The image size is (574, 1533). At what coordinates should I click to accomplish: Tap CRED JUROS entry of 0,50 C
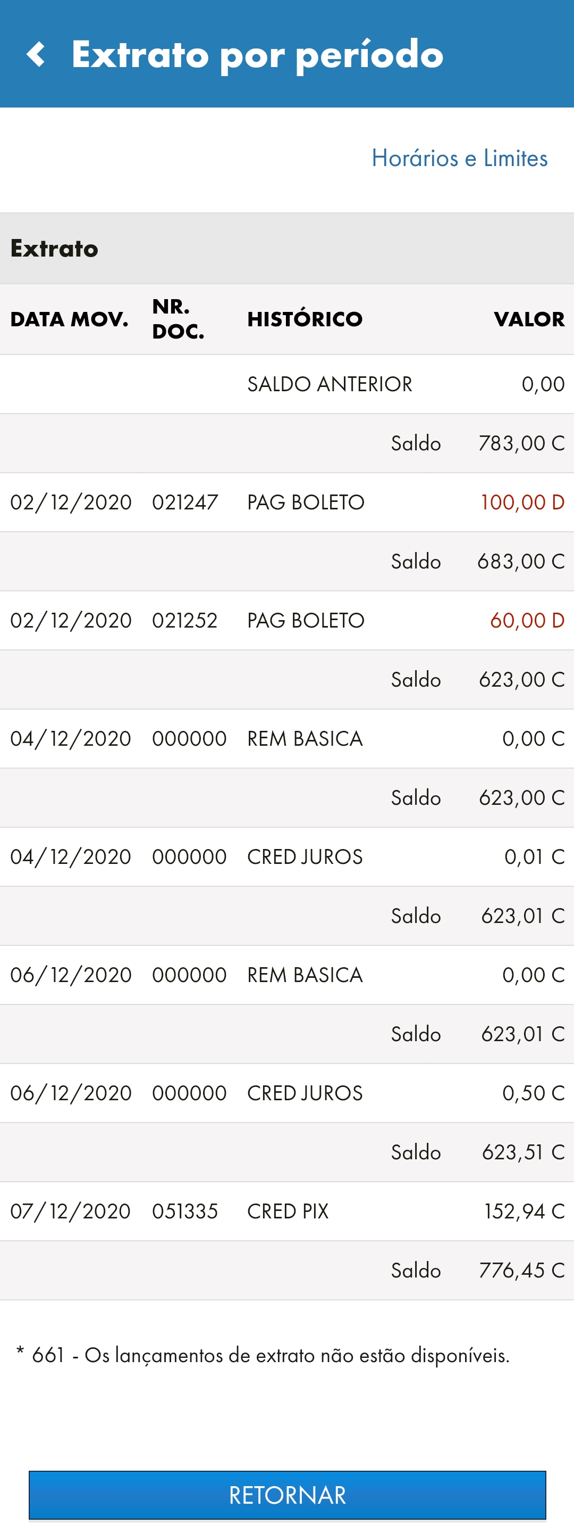287,1093
